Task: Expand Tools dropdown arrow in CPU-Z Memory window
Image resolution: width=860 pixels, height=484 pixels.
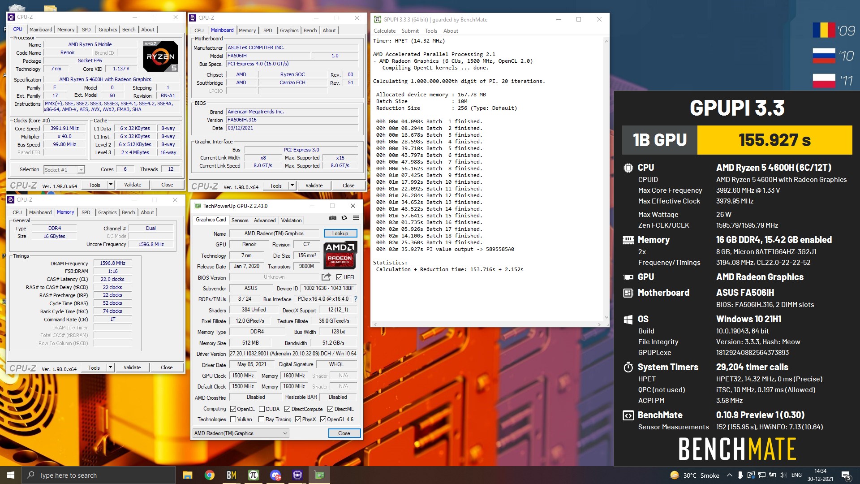Action: (111, 367)
